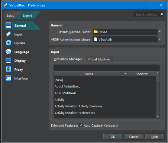Click the VirtualBox wrench icon in title bar
The width and height of the screenshot is (168, 143).
click(6, 5)
